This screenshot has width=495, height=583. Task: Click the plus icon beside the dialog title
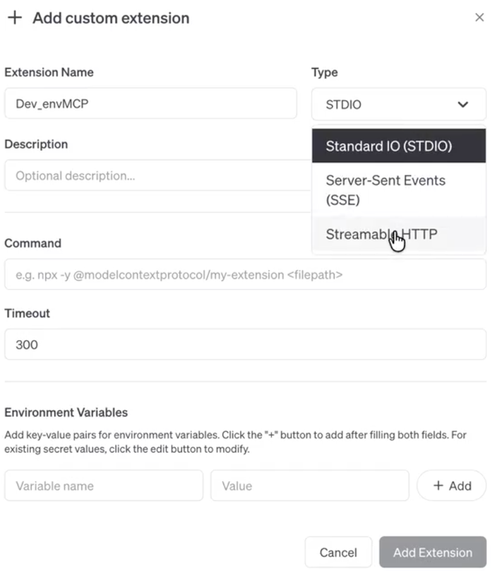pos(14,18)
